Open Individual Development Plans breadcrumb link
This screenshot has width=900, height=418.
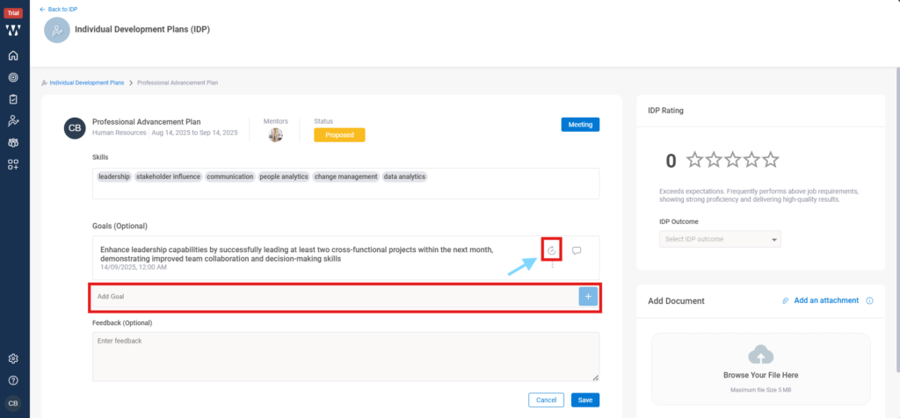(x=86, y=83)
